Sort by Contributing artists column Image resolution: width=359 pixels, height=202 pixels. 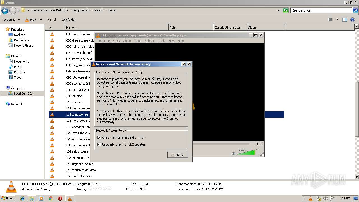click(x=230, y=27)
